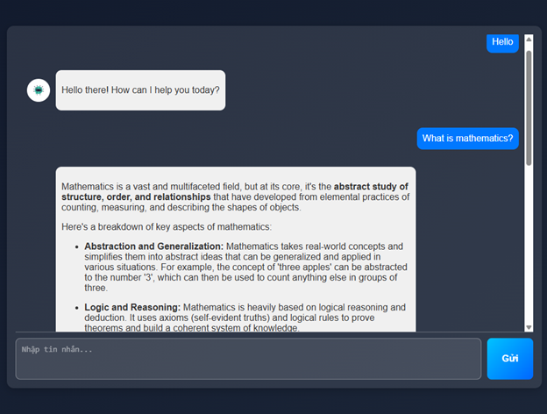Click the chatbot avatar icon
Image resolution: width=547 pixels, height=414 pixels.
[39, 90]
